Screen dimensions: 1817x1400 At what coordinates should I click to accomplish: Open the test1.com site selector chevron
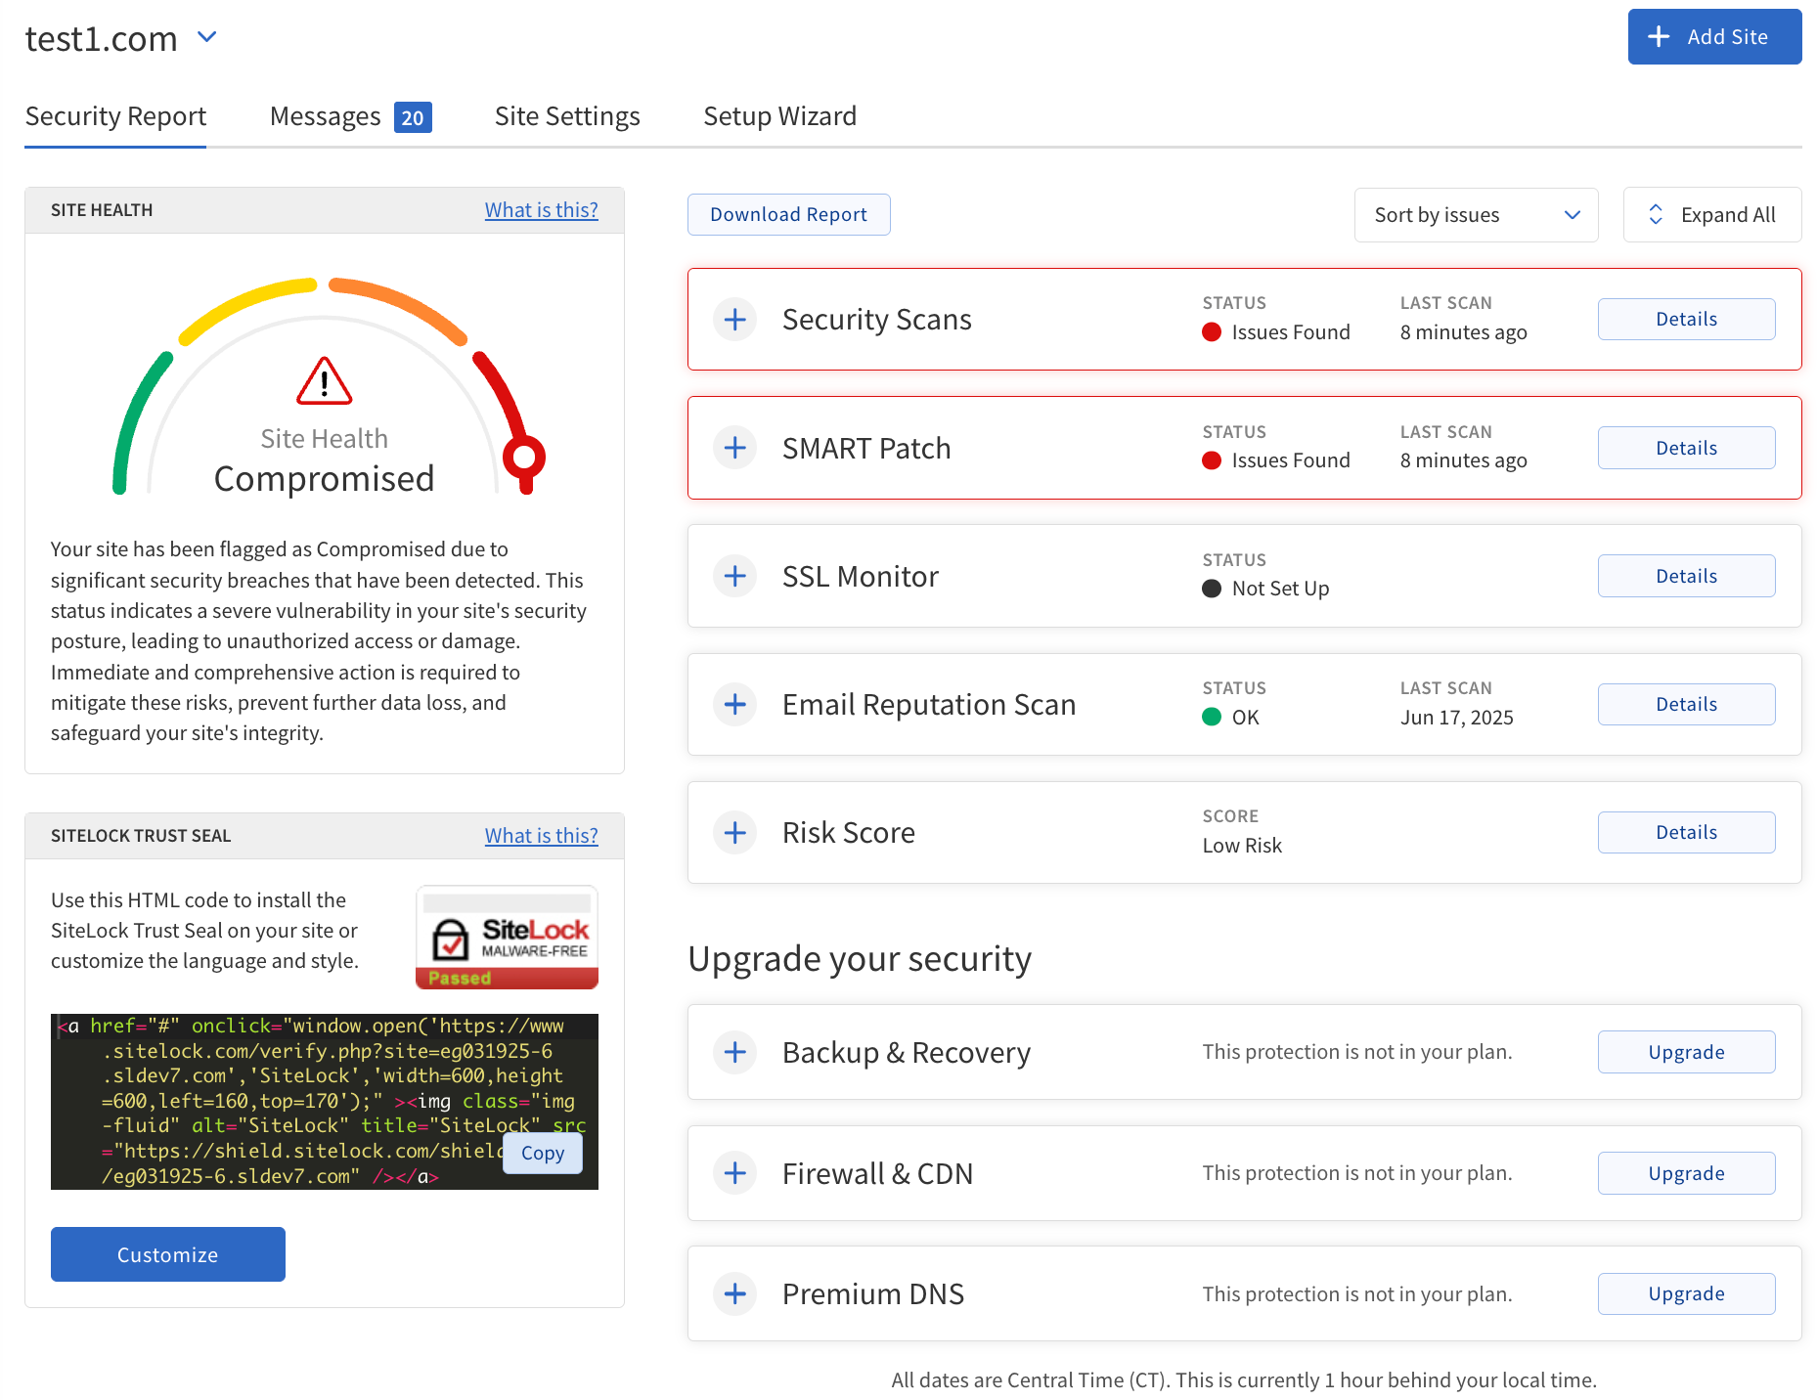206,37
